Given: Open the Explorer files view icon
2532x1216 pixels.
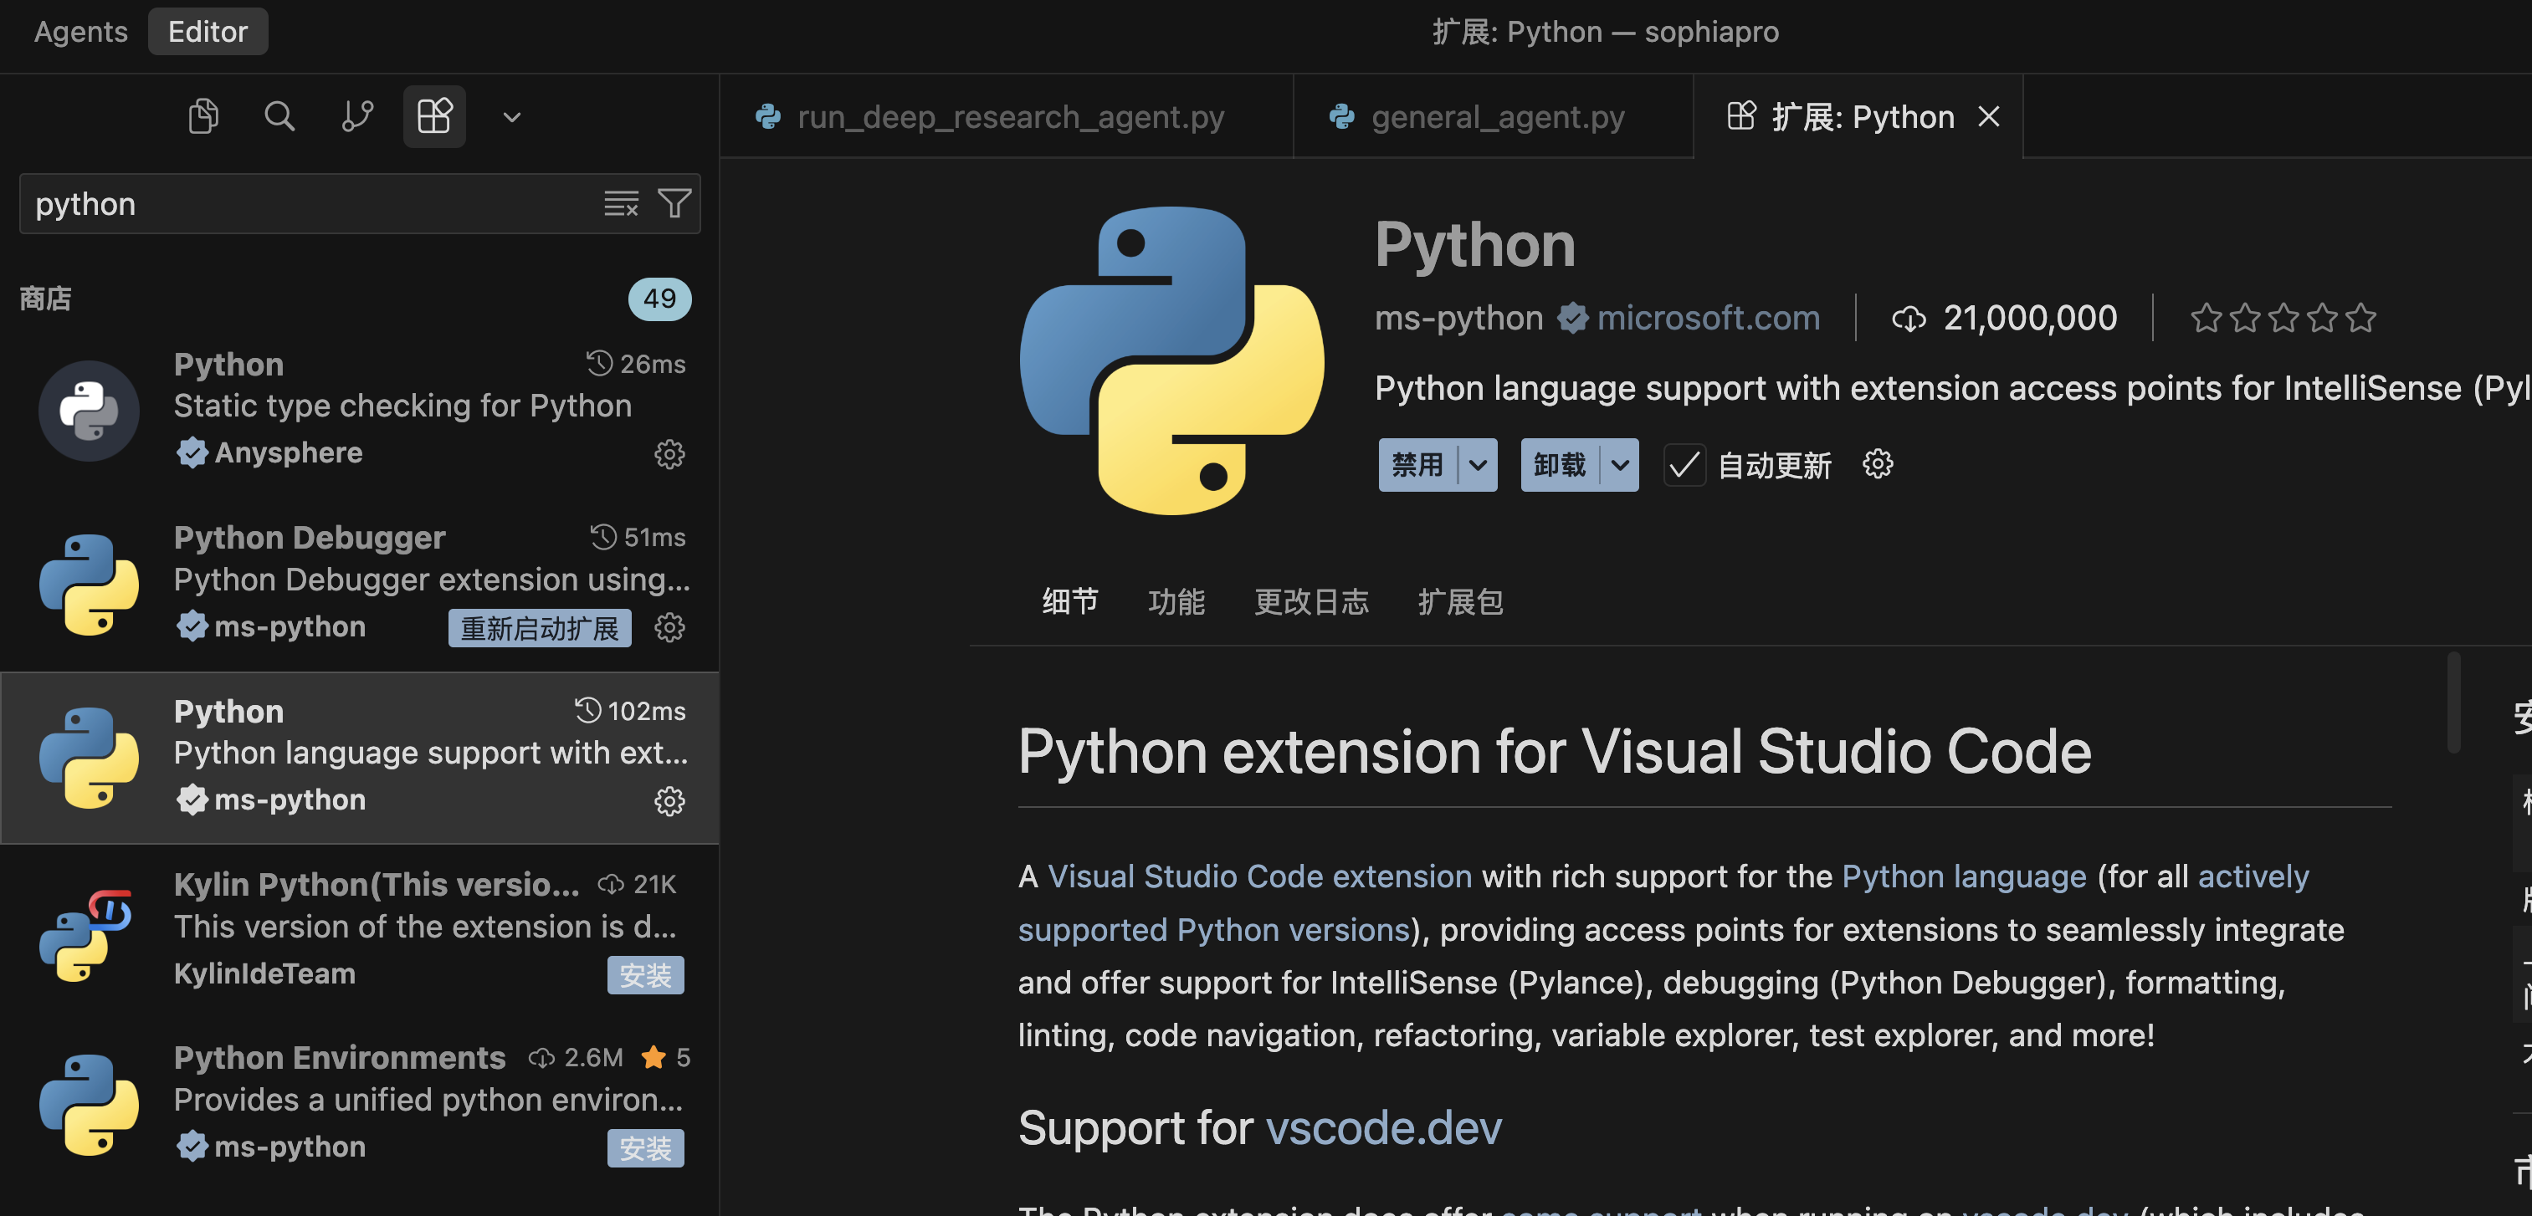Looking at the screenshot, I should (203, 117).
